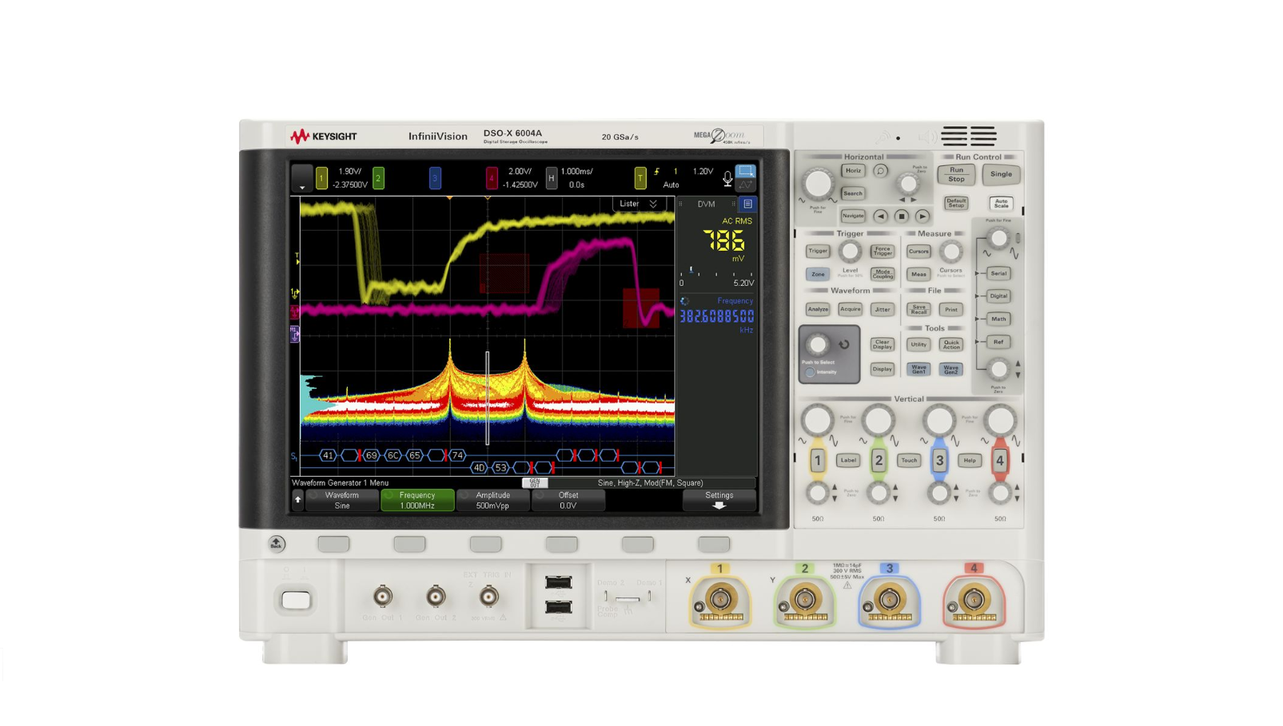Expand Settings softkey submenu
1283x726 pixels.
click(719, 500)
